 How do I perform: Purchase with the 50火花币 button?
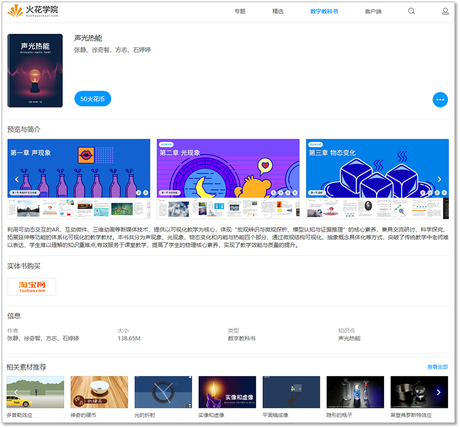[x=93, y=99]
